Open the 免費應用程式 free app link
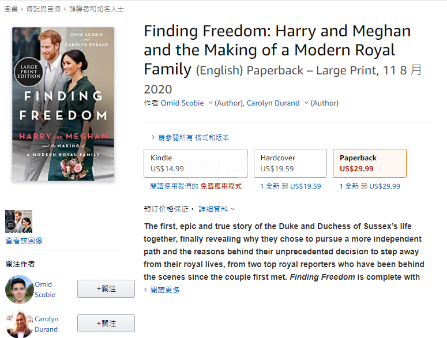447x338 pixels. (x=221, y=186)
